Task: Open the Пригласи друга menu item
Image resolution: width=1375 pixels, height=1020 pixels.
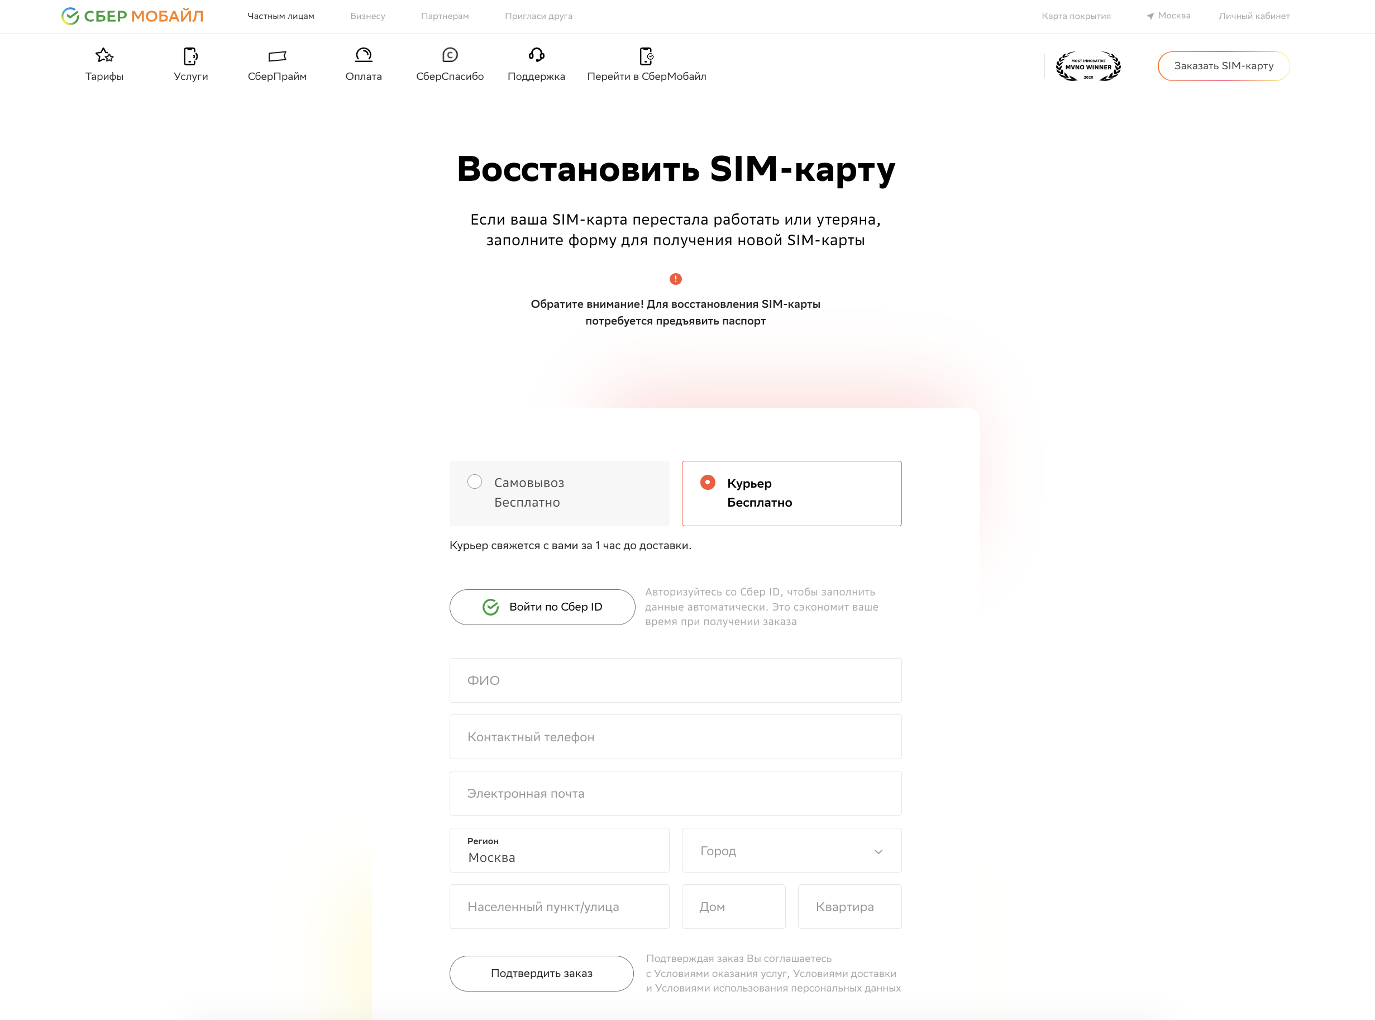Action: point(538,16)
